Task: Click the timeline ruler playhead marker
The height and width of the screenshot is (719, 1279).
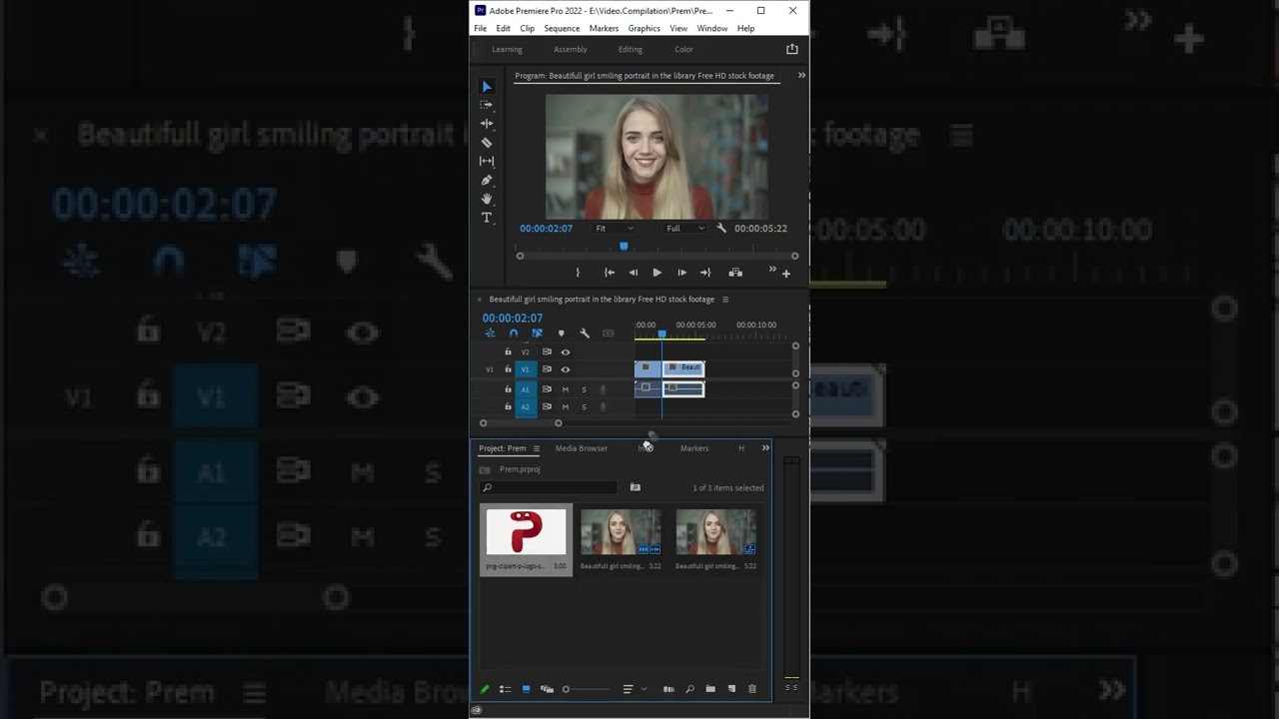Action: [x=661, y=335]
